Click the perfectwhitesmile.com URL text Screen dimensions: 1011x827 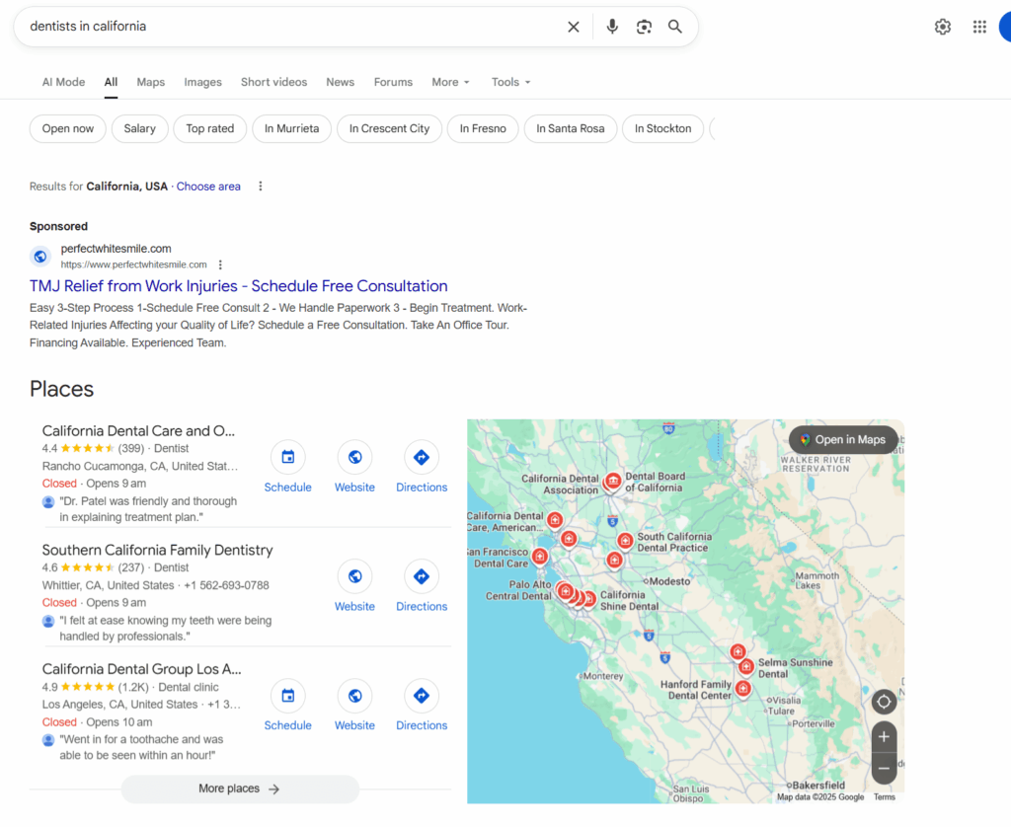[x=133, y=264]
